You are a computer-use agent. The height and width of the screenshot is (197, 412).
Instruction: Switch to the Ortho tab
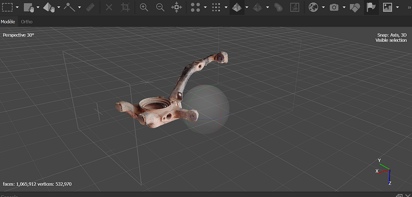click(x=27, y=22)
